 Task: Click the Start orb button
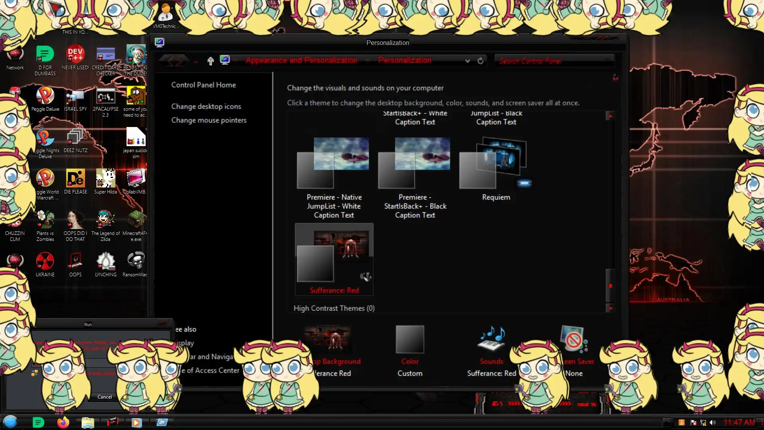point(11,422)
